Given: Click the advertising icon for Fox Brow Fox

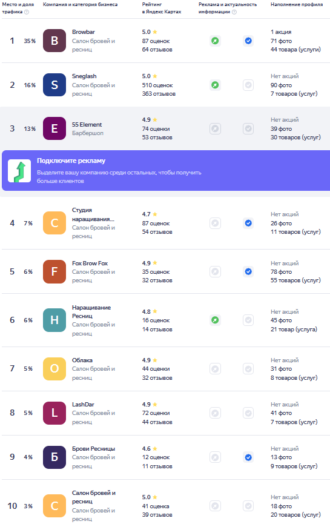Looking at the screenshot, I should pos(215,271).
